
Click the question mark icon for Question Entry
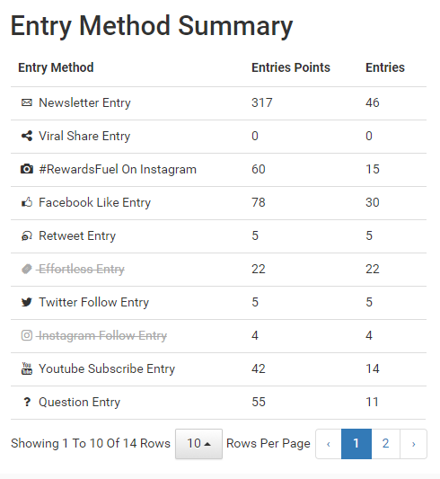(x=27, y=402)
